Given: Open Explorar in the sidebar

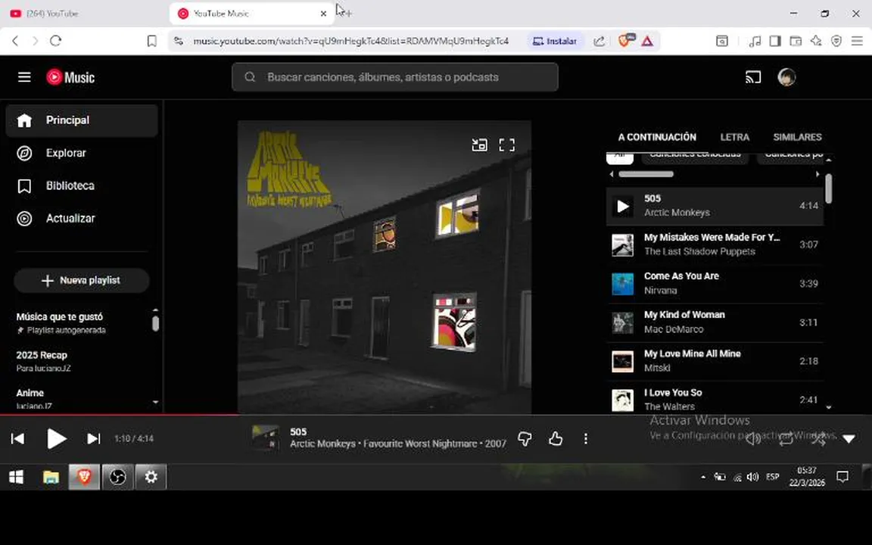Looking at the screenshot, I should click(82, 153).
